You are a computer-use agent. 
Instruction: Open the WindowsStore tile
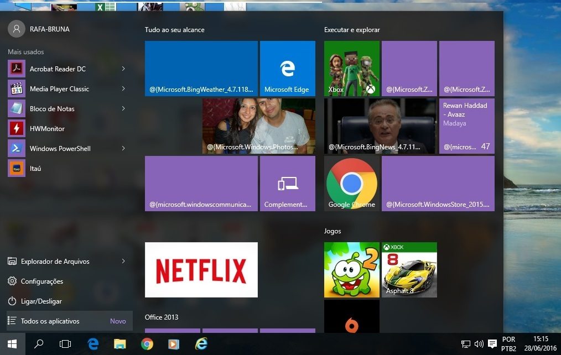[x=438, y=184]
